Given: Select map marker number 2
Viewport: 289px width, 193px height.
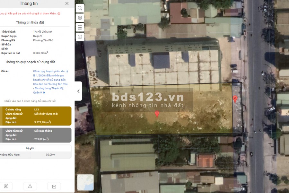Looking at the screenshot, I should [235, 99].
